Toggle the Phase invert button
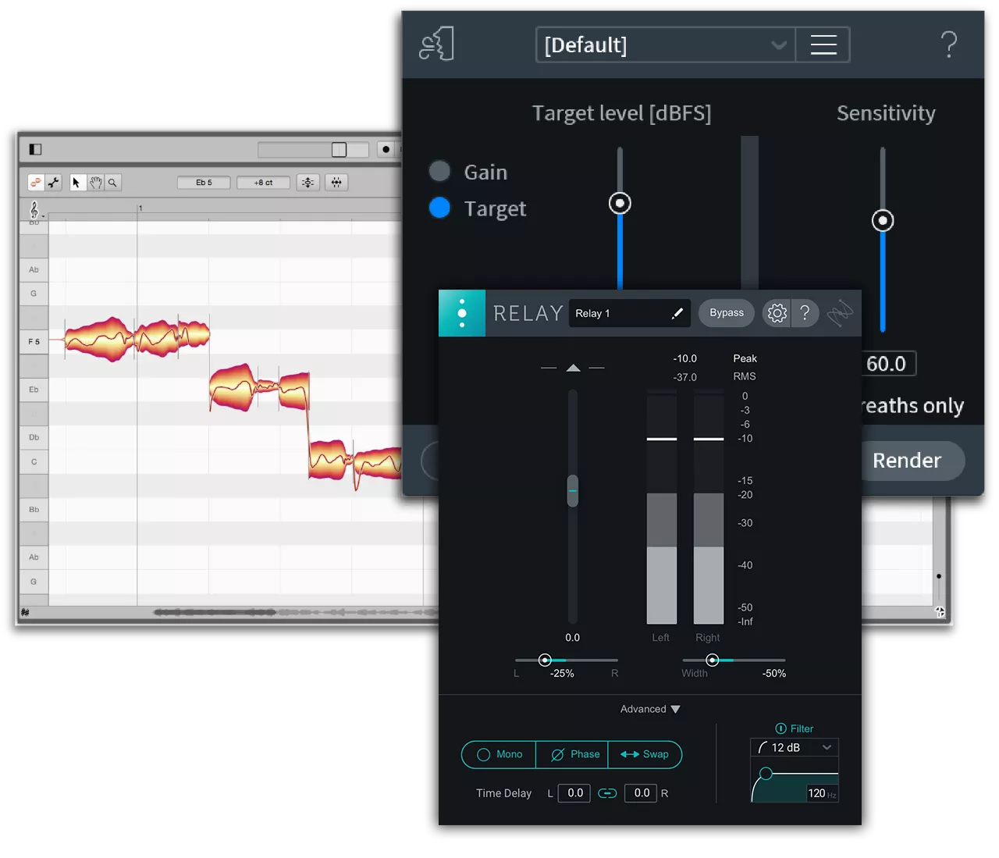The height and width of the screenshot is (858, 999). pos(572,754)
